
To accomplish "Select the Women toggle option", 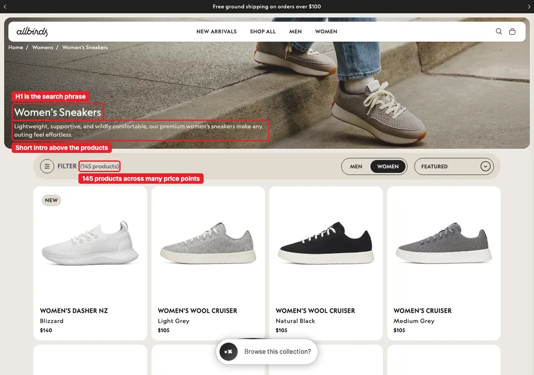I will (x=388, y=166).
